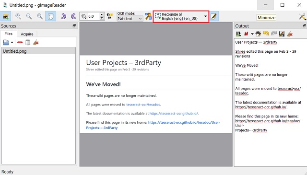Rotate page right with purple clockwise arrow

point(73,16)
